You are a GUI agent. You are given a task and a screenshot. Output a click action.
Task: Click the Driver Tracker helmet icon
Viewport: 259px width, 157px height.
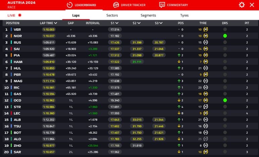[x=116, y=5]
